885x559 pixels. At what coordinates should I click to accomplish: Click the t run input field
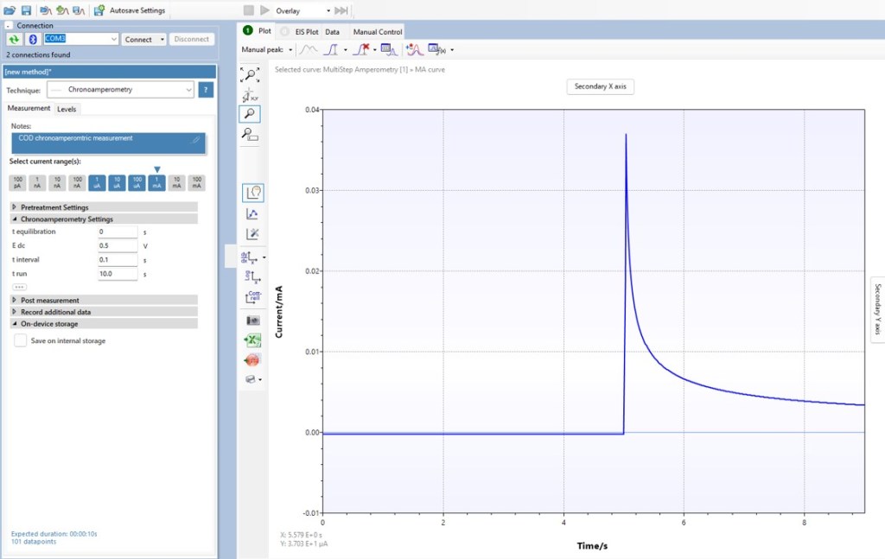[x=118, y=274]
